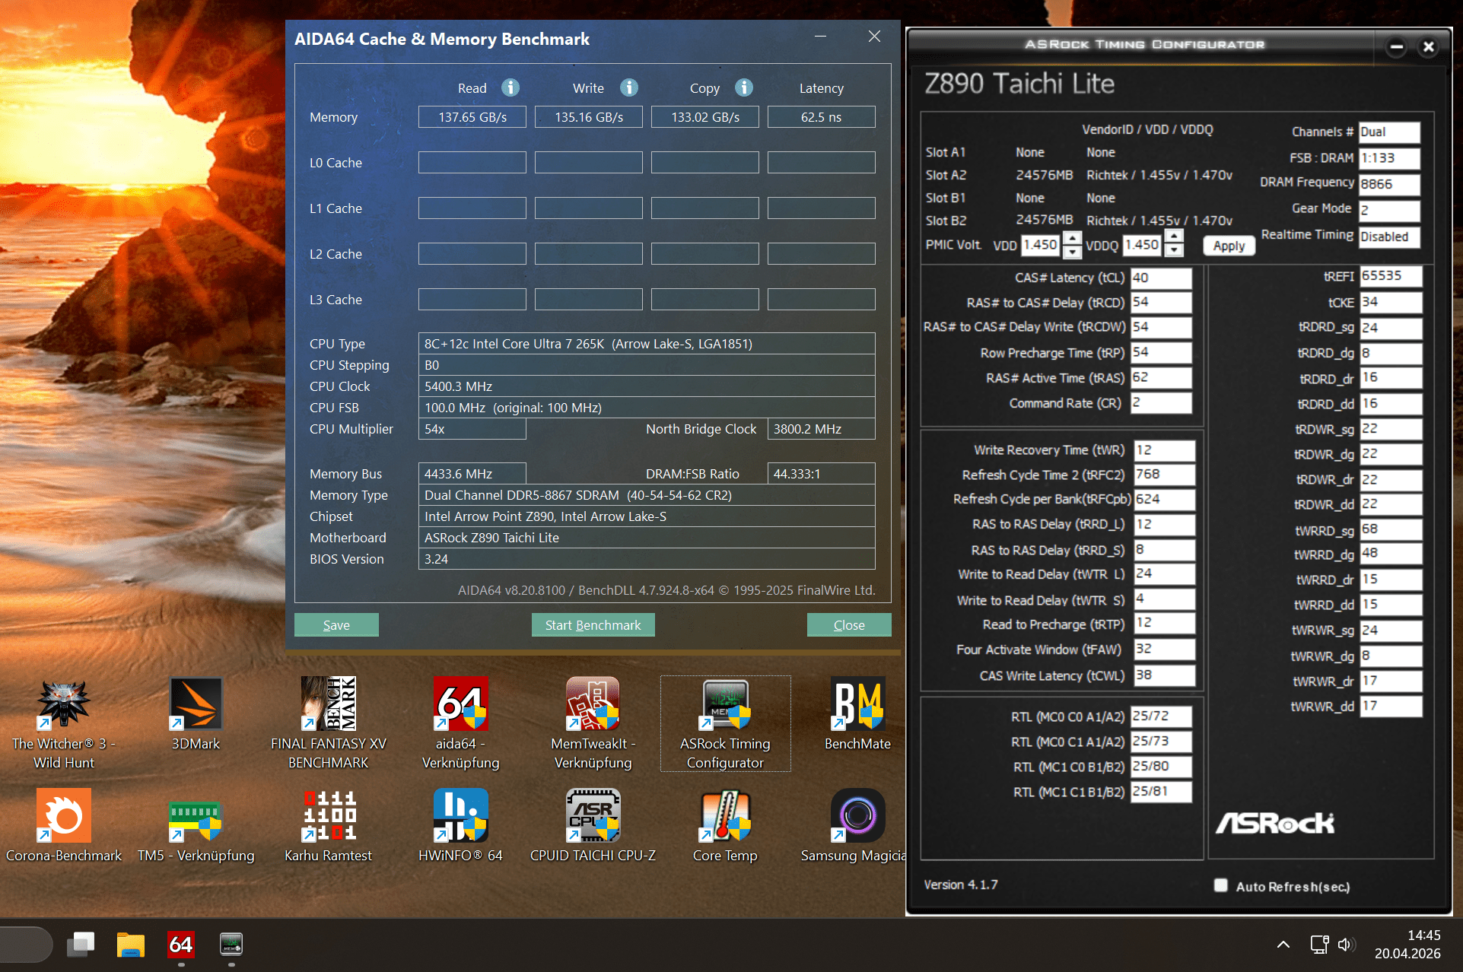The image size is (1463, 972).
Task: Click the volume icon in system tray
Action: 1345,945
